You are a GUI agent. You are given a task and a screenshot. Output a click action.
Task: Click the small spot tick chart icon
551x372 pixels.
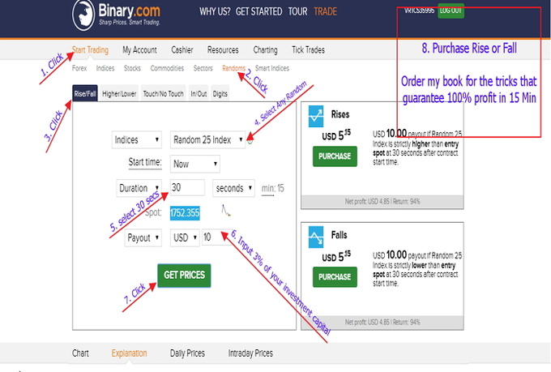tap(225, 211)
